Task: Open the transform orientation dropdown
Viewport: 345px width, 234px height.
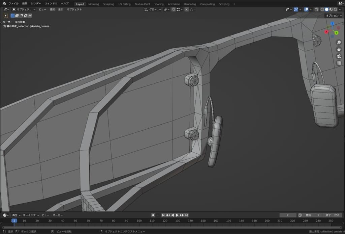Action: point(153,9)
